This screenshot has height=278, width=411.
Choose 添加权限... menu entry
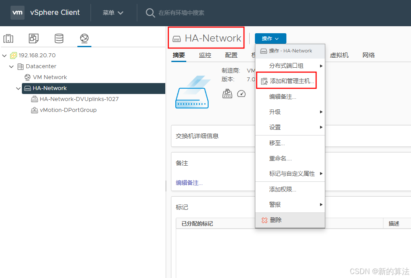pos(290,189)
